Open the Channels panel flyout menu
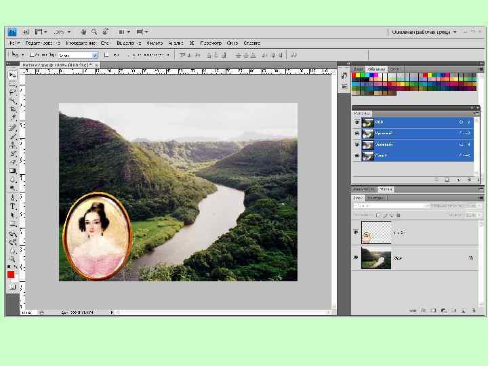This screenshot has height=366, width=488. click(x=476, y=113)
